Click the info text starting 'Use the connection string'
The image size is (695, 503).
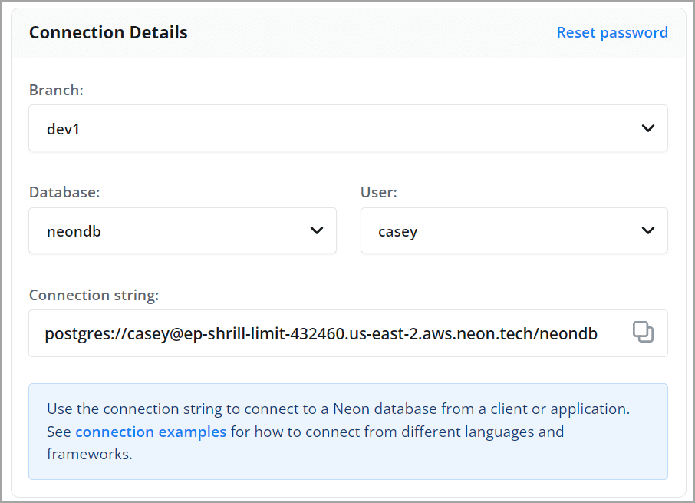(x=338, y=431)
